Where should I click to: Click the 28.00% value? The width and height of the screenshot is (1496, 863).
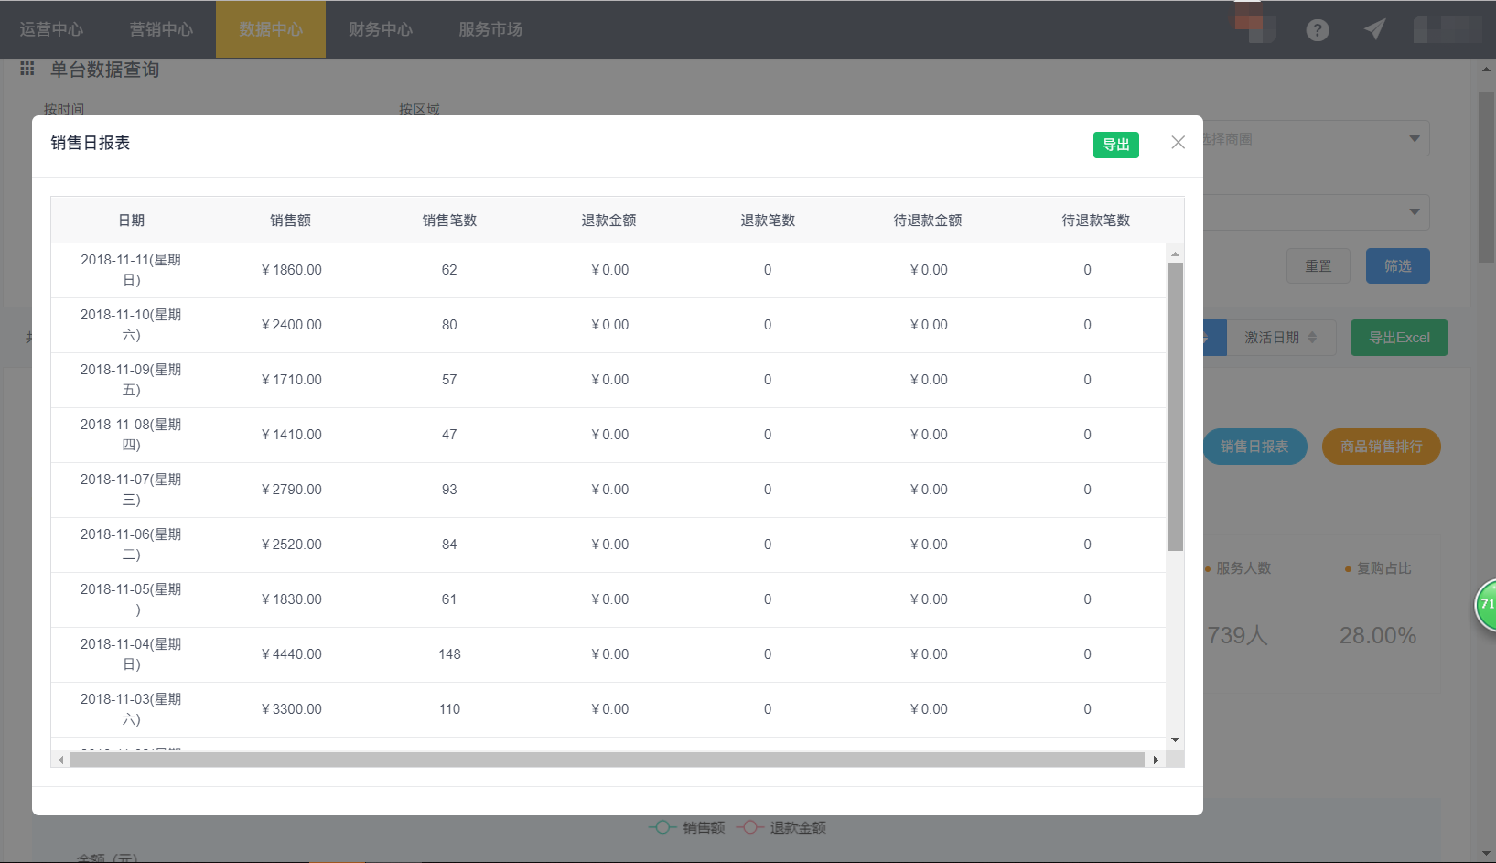[x=1378, y=635]
